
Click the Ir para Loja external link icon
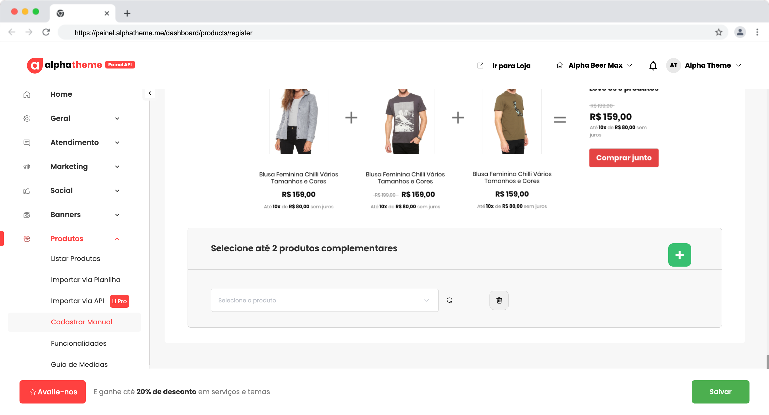(x=480, y=66)
